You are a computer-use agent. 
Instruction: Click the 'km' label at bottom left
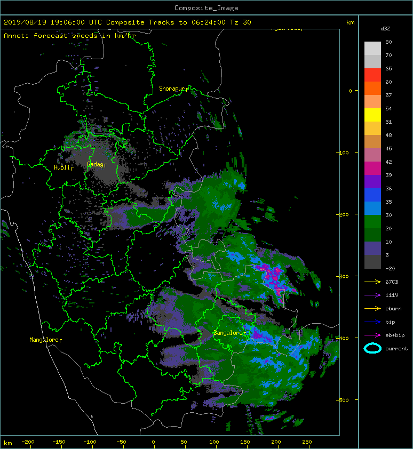tap(8, 443)
